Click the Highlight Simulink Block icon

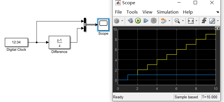(x=164, y=21)
